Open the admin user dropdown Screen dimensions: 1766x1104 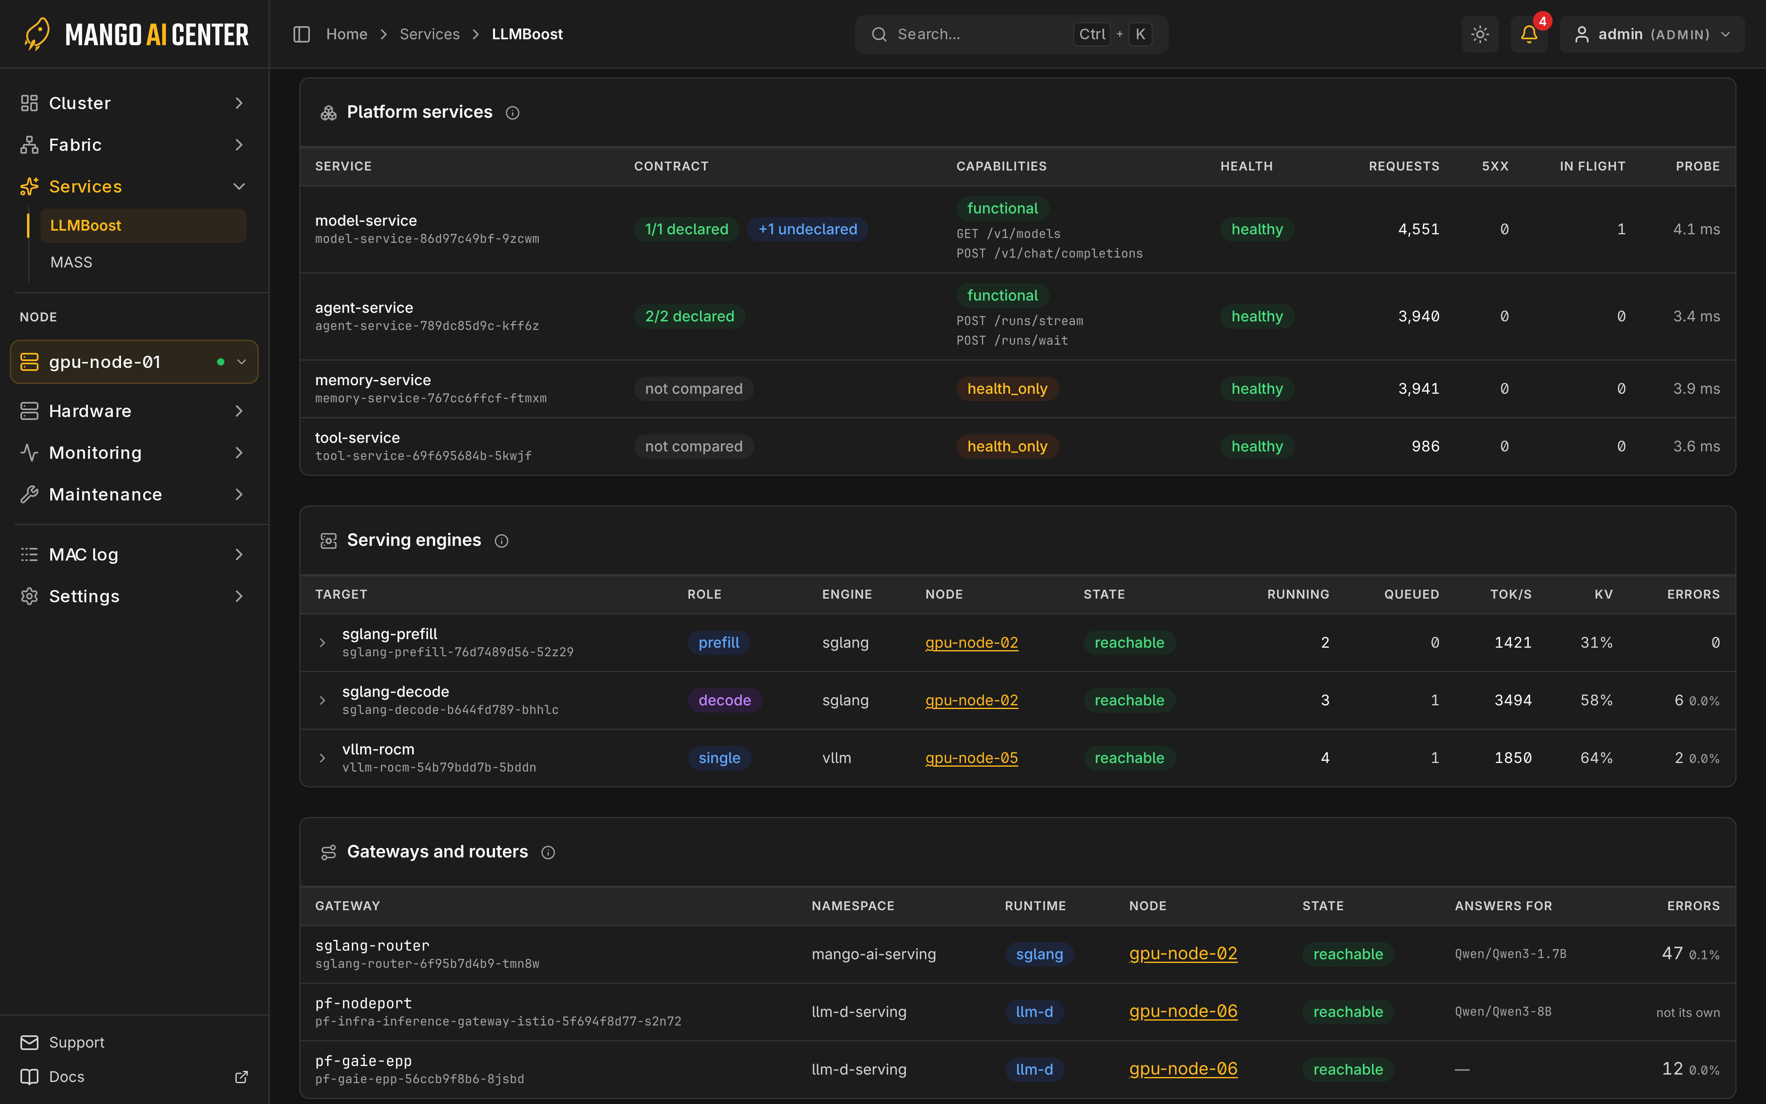(x=1652, y=34)
